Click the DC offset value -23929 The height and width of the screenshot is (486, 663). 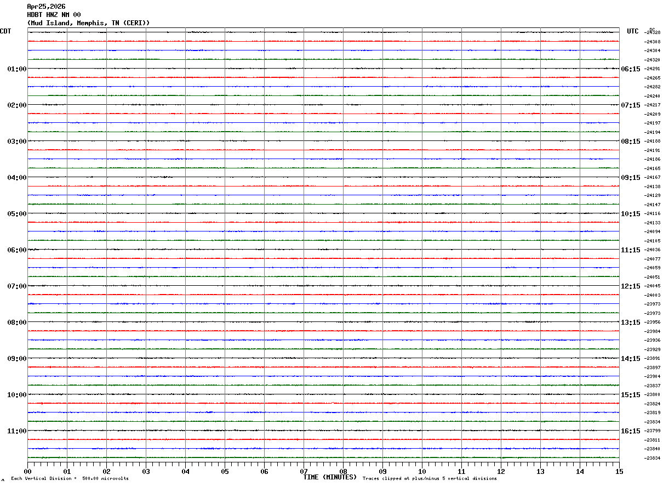pyautogui.click(x=653, y=349)
